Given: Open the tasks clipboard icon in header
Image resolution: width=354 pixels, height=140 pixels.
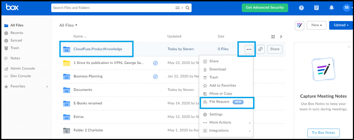Looking at the screenshot, I should point(316,8).
